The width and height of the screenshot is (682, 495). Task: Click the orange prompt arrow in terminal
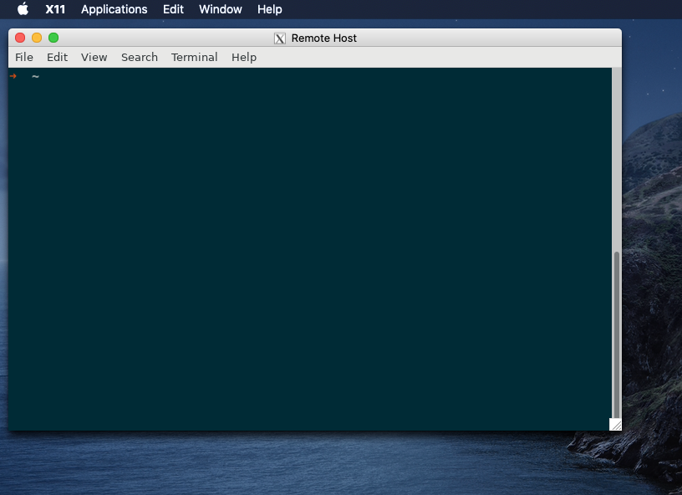tap(13, 76)
